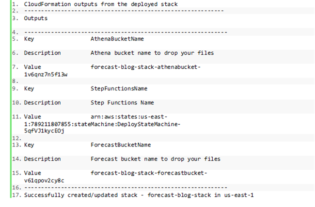Click line number 1 in the gutter
Viewport: 315px width, 207px height.
pos(15,4)
